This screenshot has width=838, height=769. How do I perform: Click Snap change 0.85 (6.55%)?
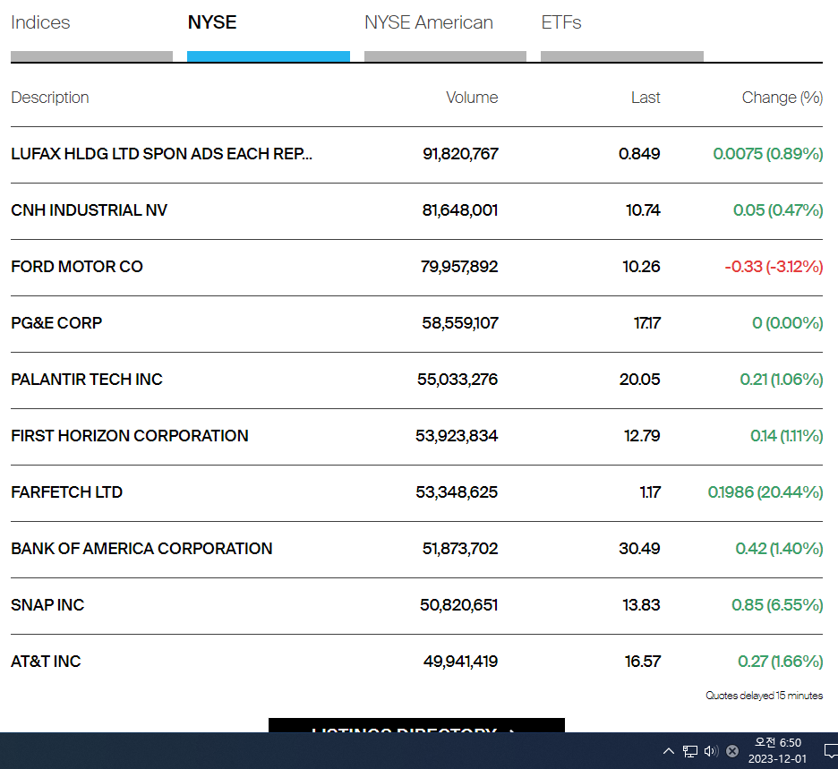click(x=777, y=605)
